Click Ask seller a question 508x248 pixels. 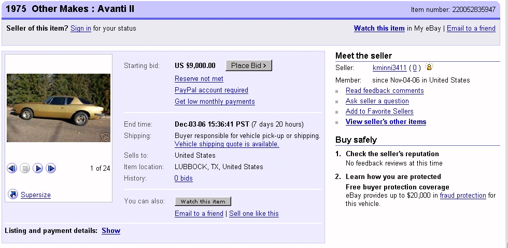coord(377,101)
